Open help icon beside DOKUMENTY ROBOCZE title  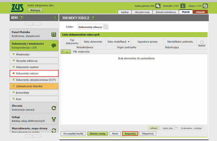click(x=93, y=18)
